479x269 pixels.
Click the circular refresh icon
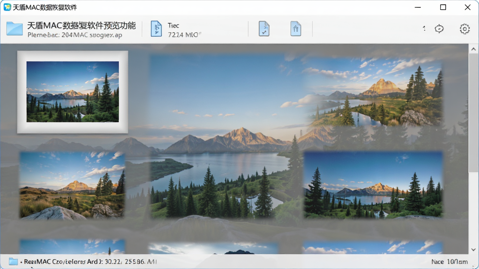coord(439,28)
